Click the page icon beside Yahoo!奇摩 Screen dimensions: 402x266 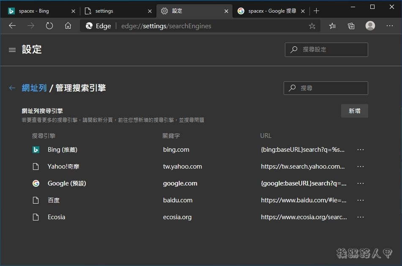(36, 167)
